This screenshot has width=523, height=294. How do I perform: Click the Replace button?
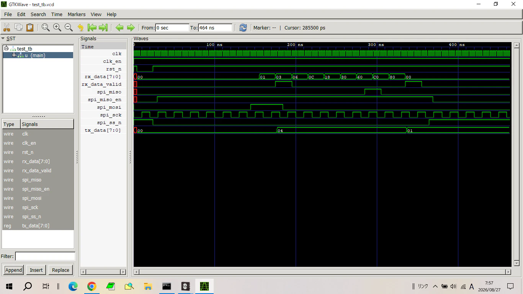pyautogui.click(x=60, y=270)
